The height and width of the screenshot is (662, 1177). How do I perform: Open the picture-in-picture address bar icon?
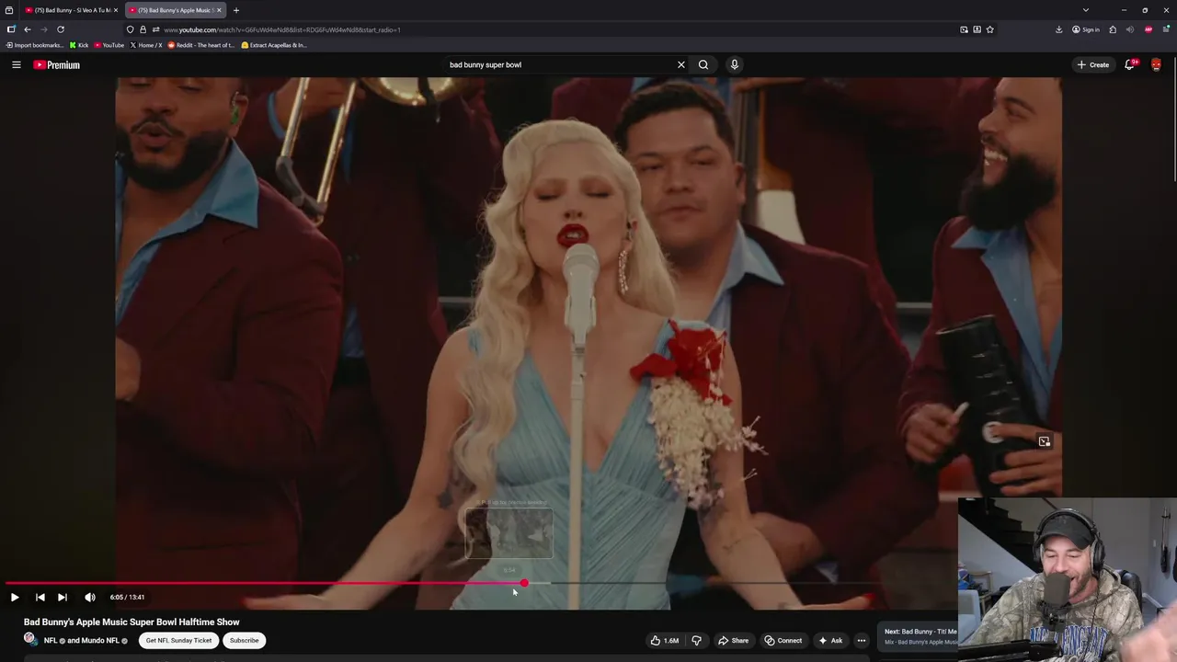click(964, 29)
